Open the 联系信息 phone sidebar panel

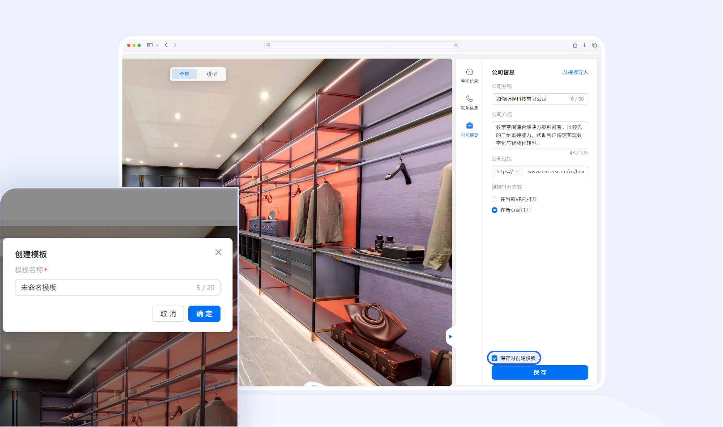point(469,103)
